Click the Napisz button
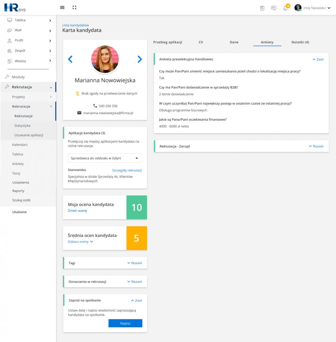 [x=125, y=323]
